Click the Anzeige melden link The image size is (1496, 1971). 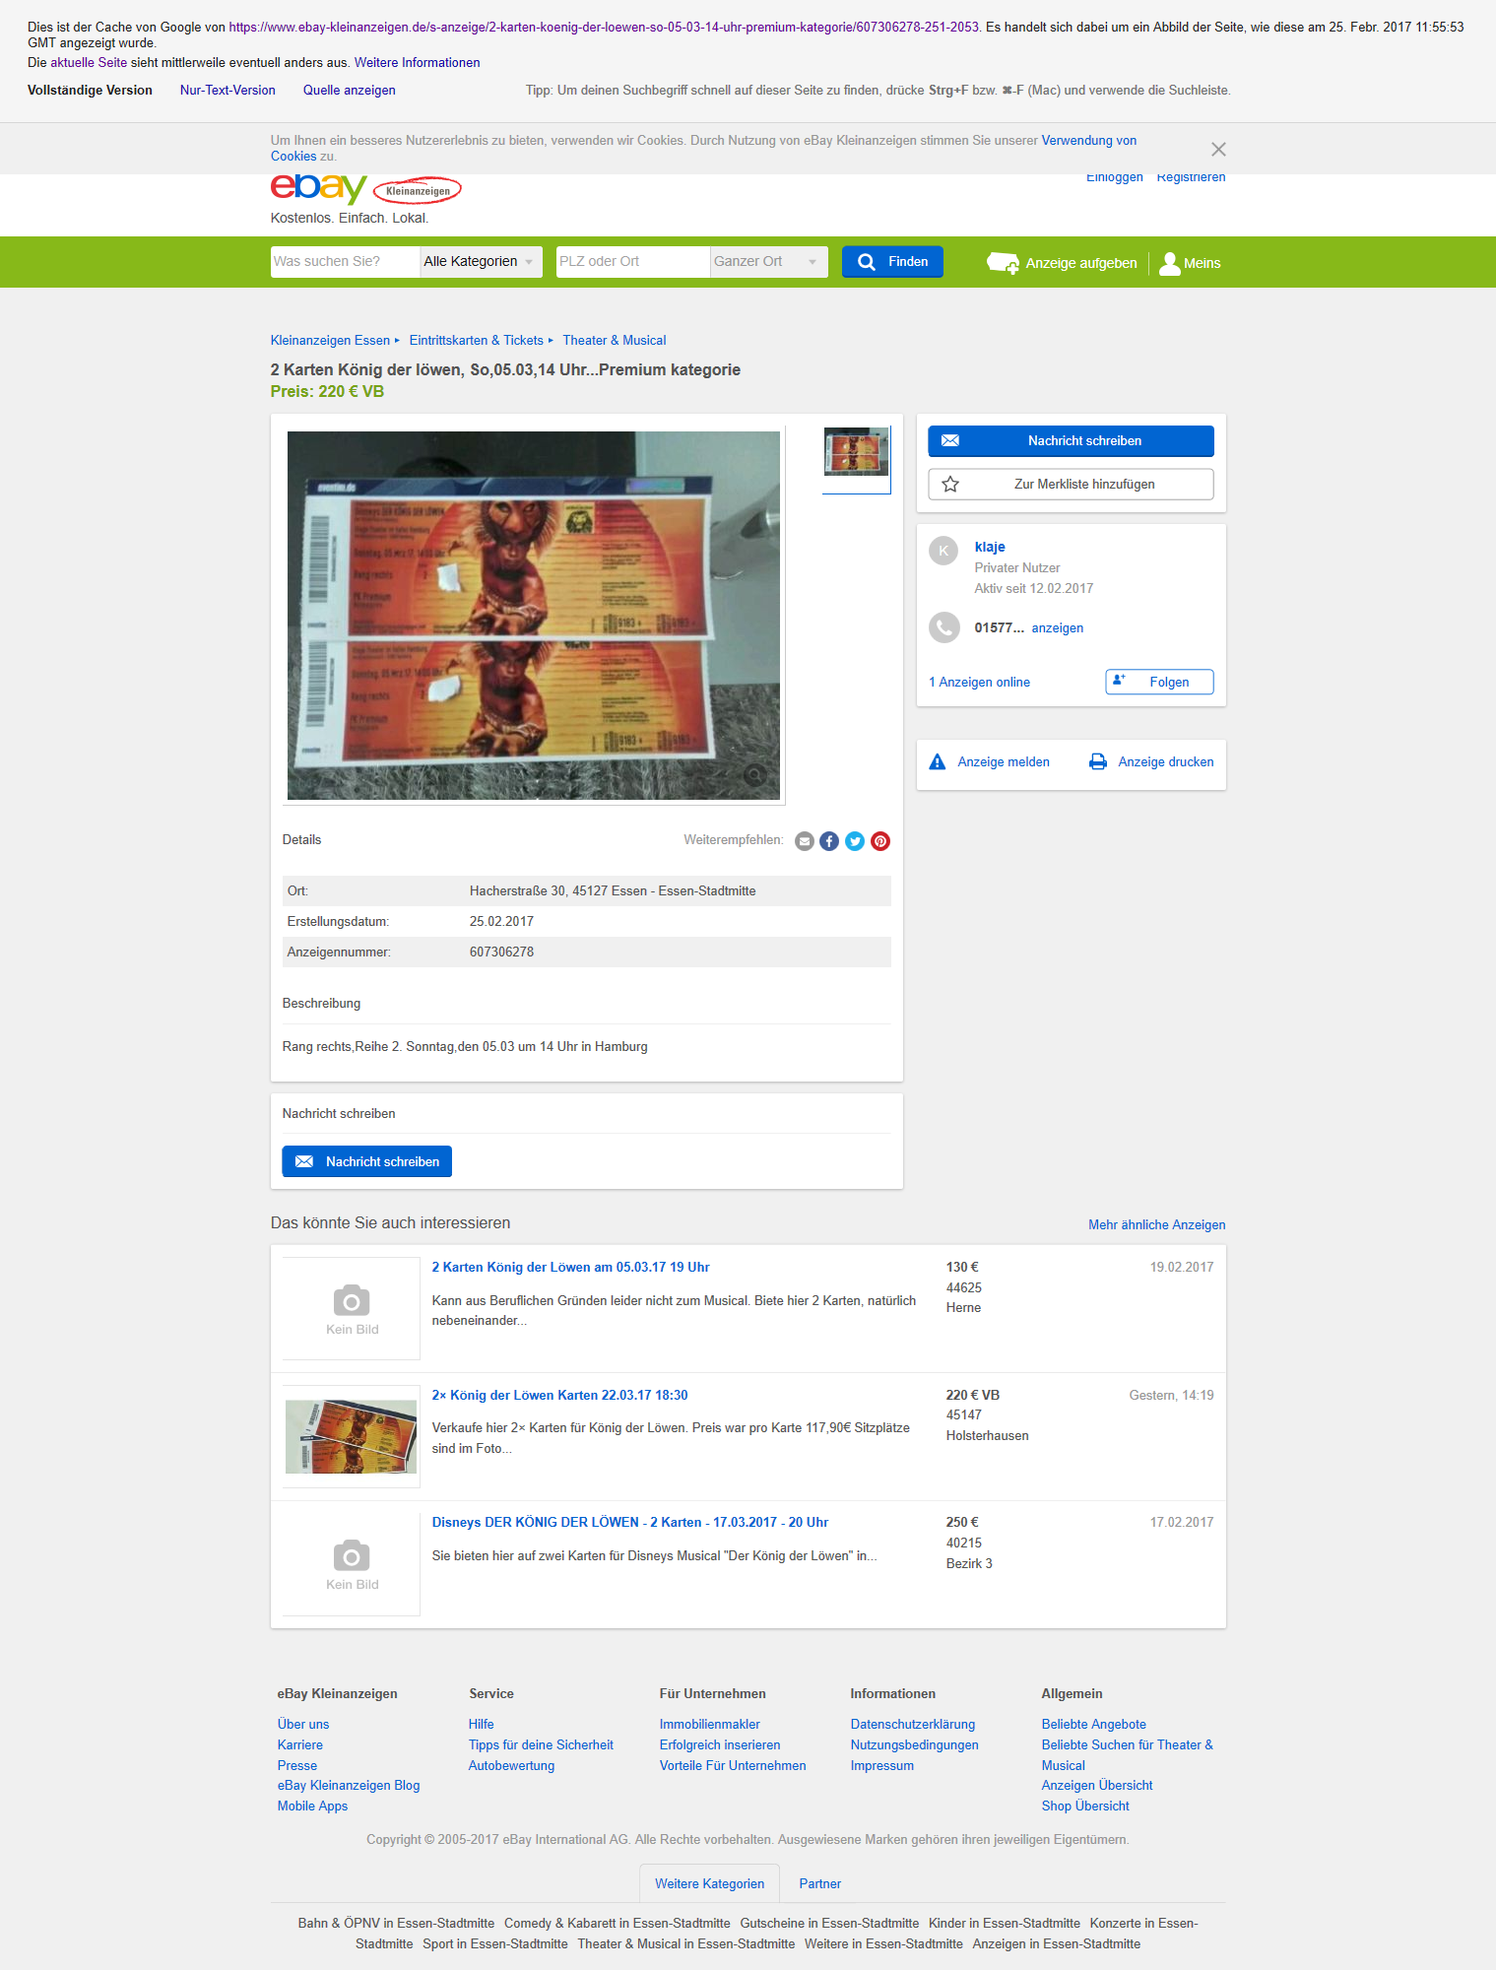[1004, 762]
